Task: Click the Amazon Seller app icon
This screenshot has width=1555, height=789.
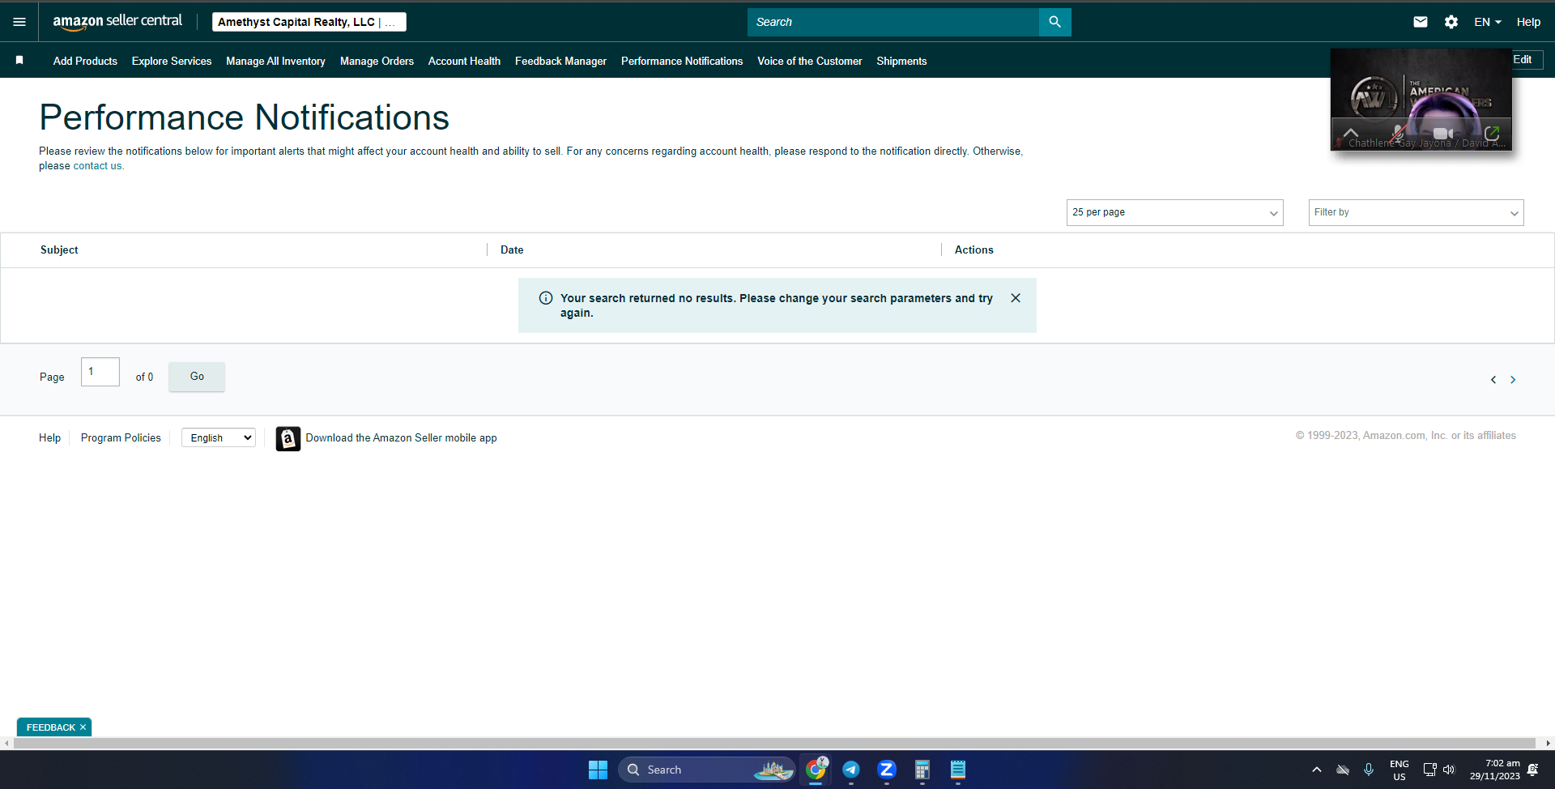Action: (288, 438)
